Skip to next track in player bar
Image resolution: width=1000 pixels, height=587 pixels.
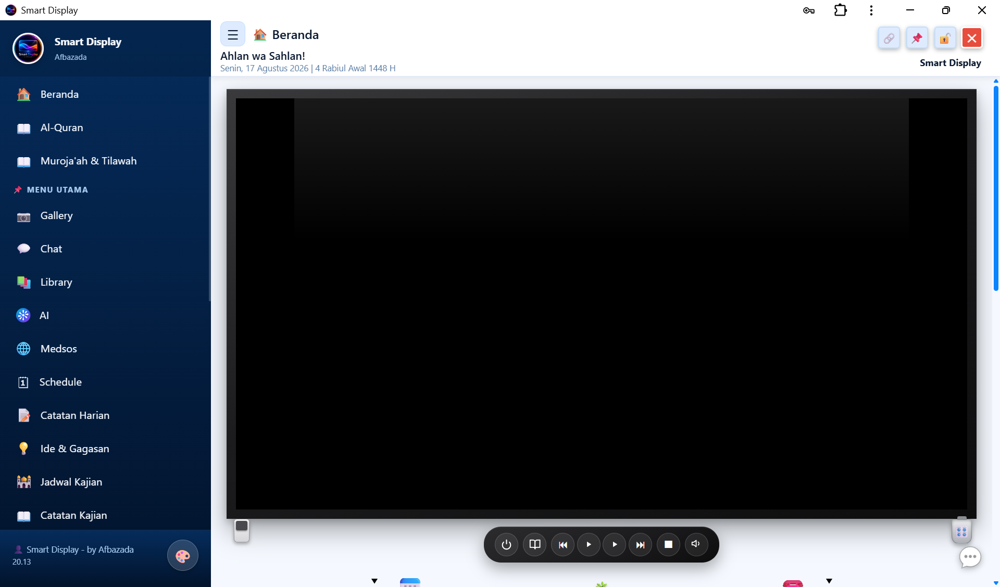641,545
